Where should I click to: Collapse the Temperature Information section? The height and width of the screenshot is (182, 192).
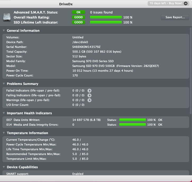(x=4, y=133)
